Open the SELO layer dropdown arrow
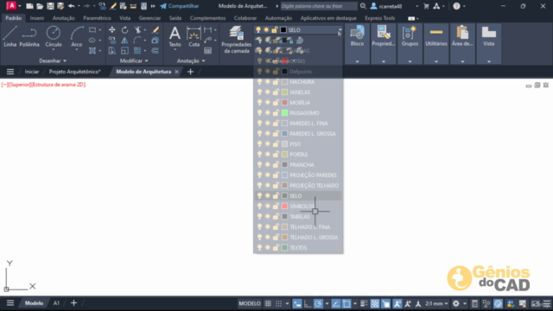Image resolution: width=553 pixels, height=311 pixels. [340, 30]
